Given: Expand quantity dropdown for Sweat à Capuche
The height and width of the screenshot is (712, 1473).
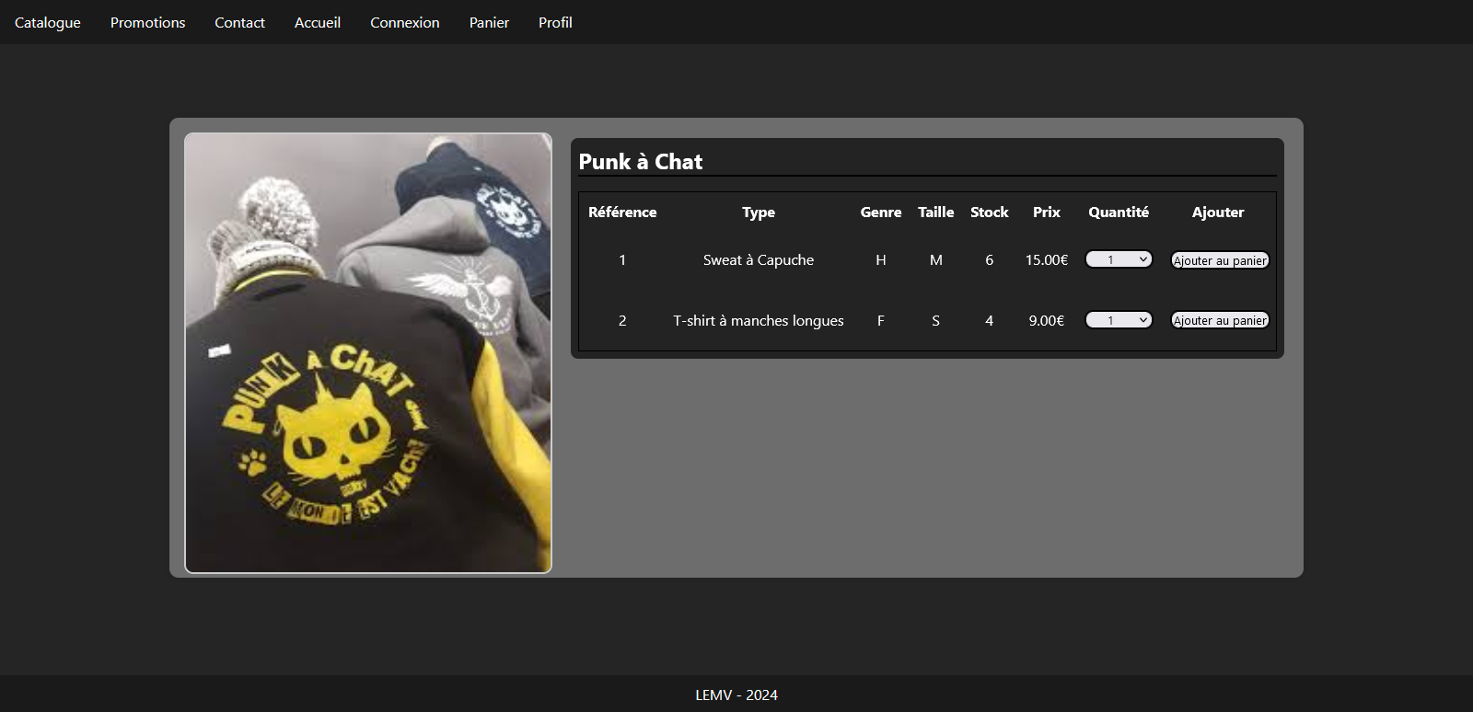Looking at the screenshot, I should click(1119, 259).
